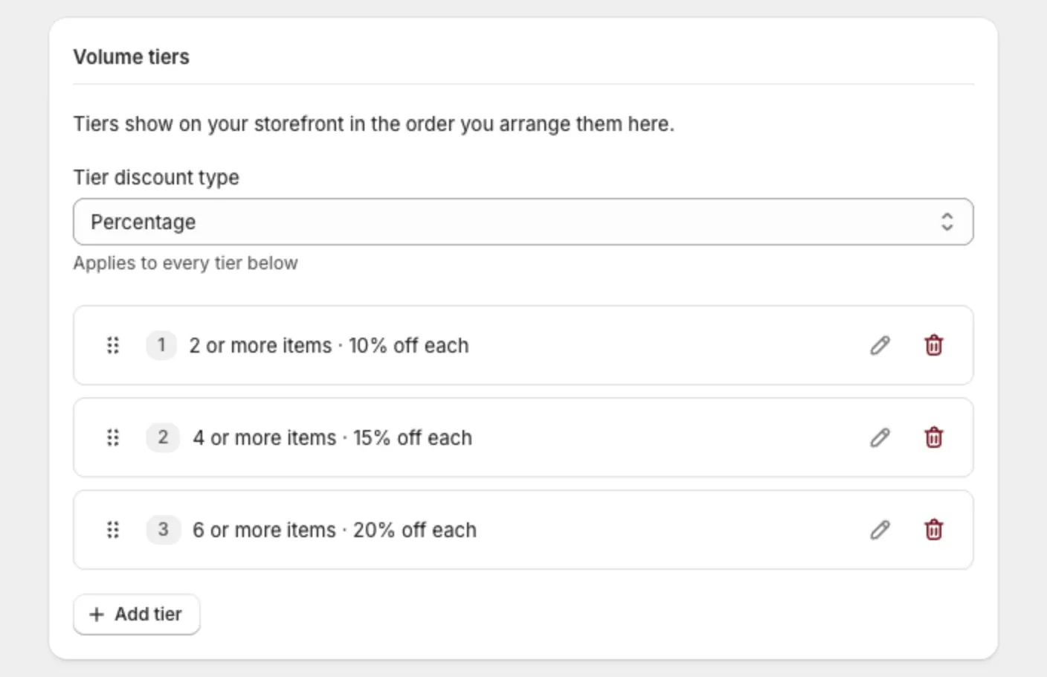Click the Add tier button

click(137, 615)
